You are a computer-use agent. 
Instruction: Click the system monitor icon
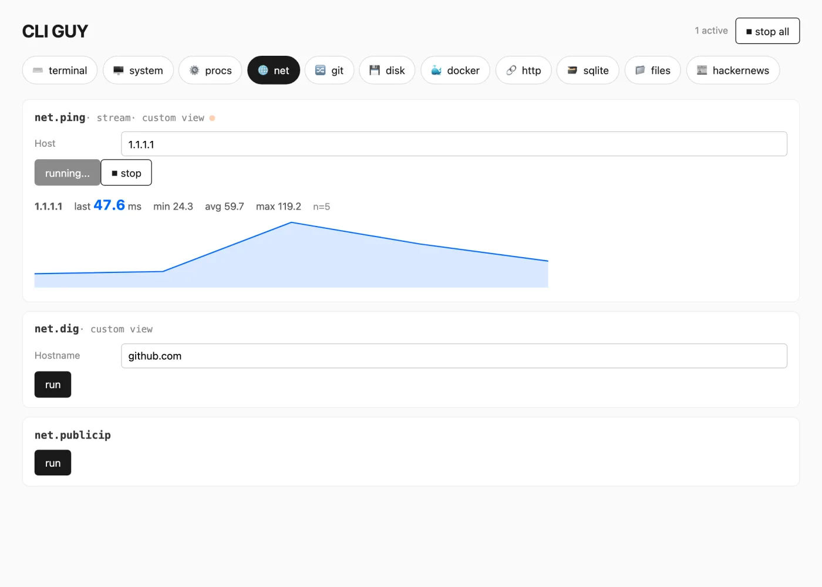click(x=119, y=70)
